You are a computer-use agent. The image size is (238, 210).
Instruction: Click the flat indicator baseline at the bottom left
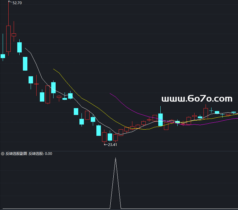[x=30, y=209]
